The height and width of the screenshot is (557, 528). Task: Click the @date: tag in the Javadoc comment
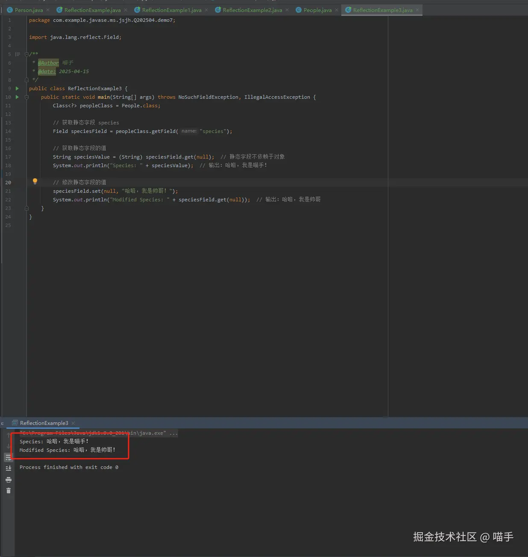pyautogui.click(x=47, y=71)
